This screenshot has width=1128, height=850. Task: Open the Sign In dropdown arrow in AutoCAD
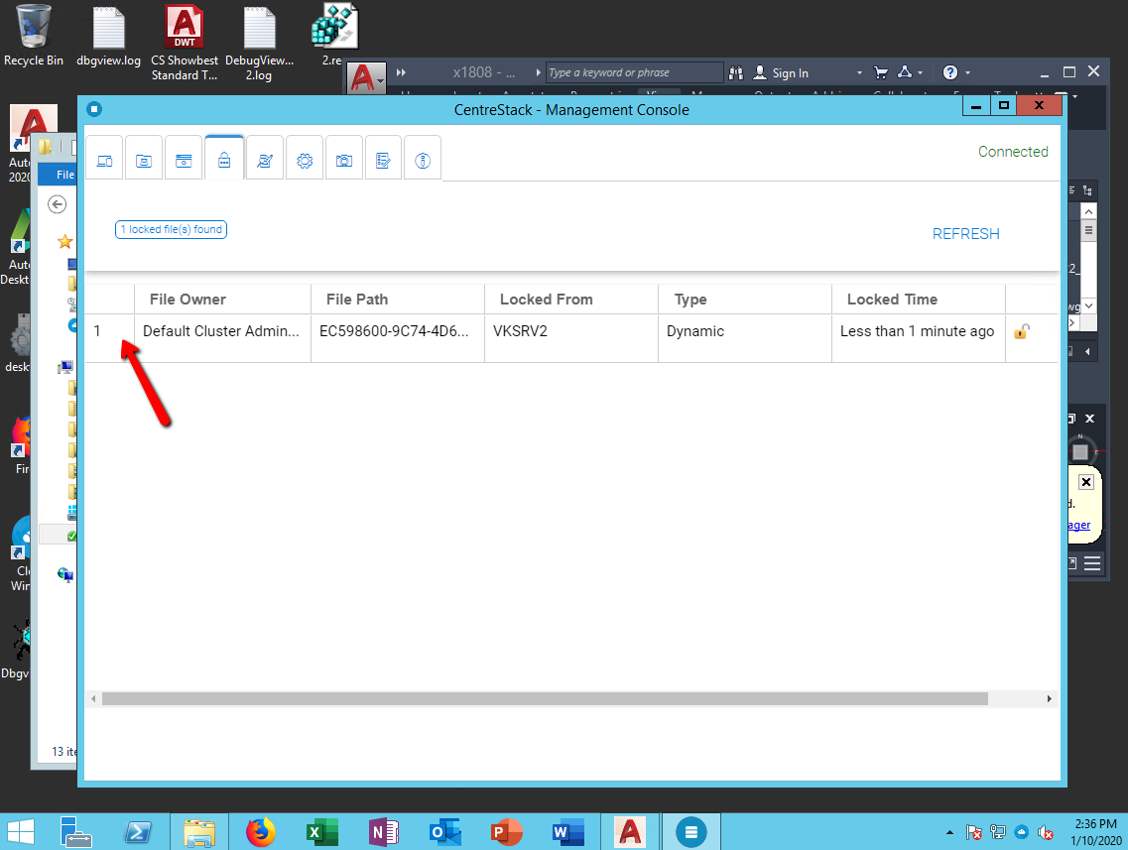(859, 72)
